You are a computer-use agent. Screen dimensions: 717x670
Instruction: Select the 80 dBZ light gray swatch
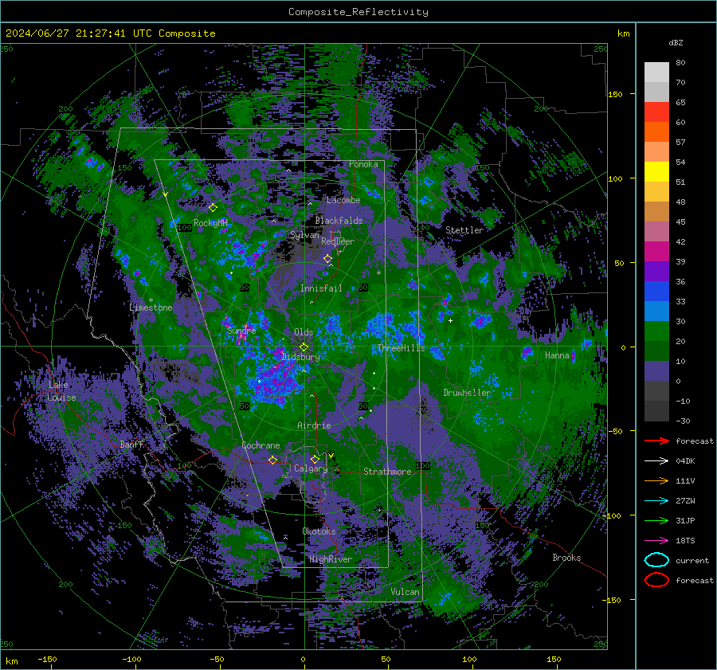656,72
